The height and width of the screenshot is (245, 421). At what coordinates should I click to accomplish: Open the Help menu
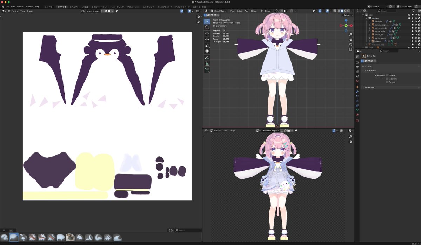38,7
